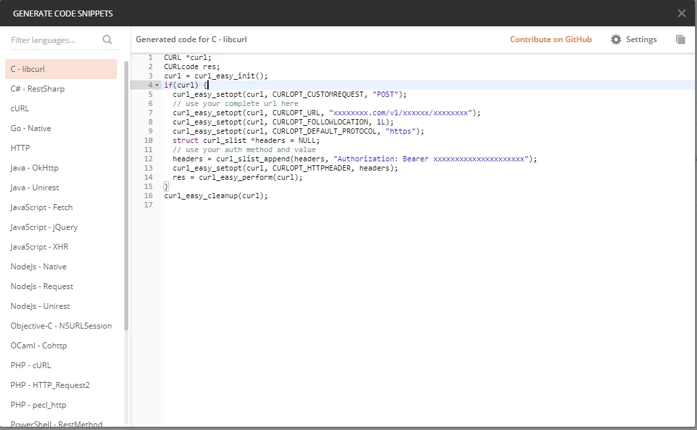Close the Generate Code Snippets dialog
Image resolution: width=697 pixels, height=430 pixels.
(x=681, y=13)
